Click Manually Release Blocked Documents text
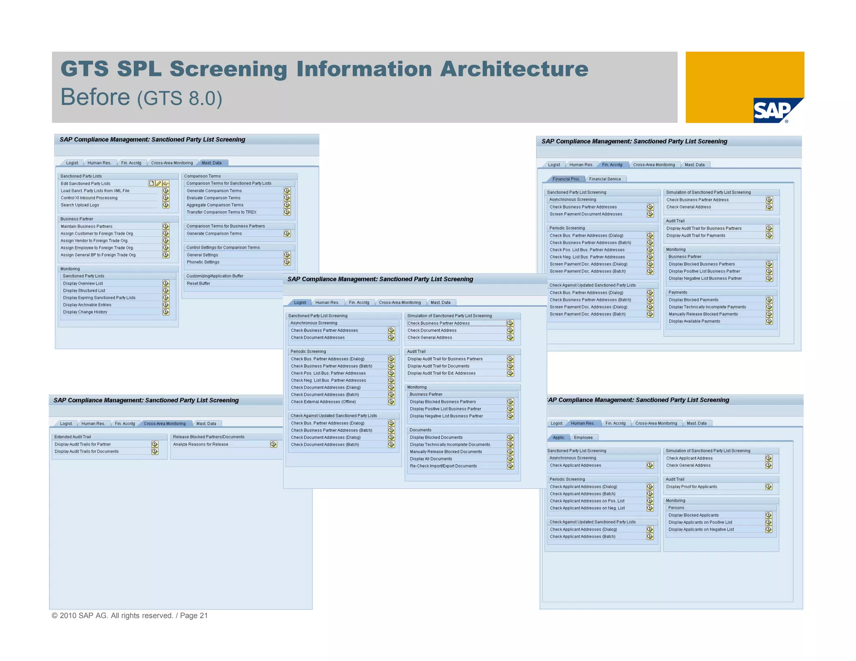The width and height of the screenshot is (856, 661). point(446,452)
